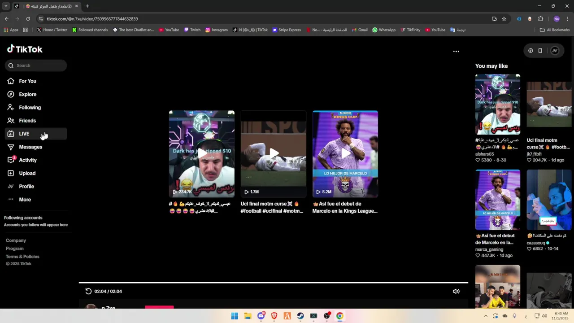This screenshot has height=323, width=574.
Task: Open a new Chrome tab
Action: click(x=87, y=6)
